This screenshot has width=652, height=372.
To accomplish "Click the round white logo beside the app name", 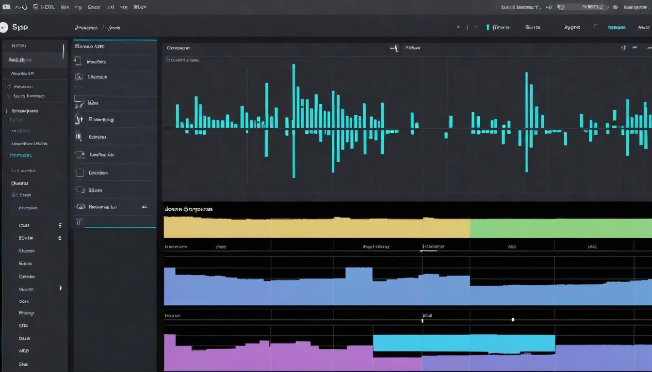I will pyautogui.click(x=3, y=28).
